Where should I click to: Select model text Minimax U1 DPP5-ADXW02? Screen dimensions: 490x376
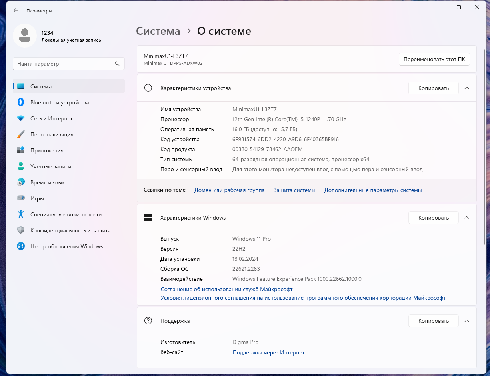tap(173, 63)
